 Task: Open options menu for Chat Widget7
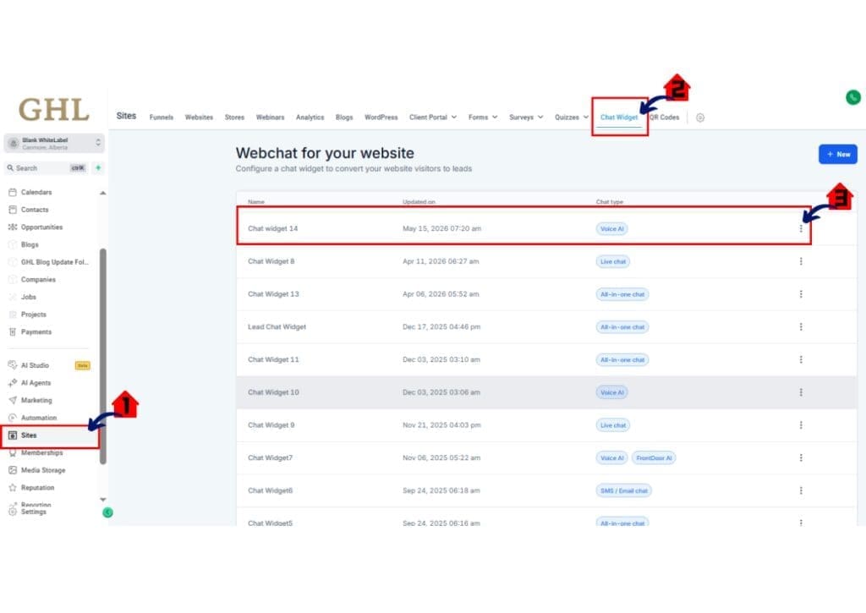click(801, 457)
